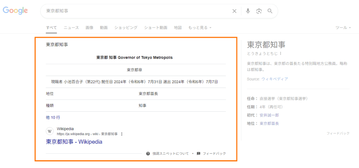Screen dimensions: 359x168
Task: Switch to the 画像 tab
Action: click(x=89, y=28)
